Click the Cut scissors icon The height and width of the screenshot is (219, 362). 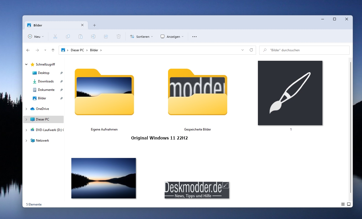(x=55, y=36)
